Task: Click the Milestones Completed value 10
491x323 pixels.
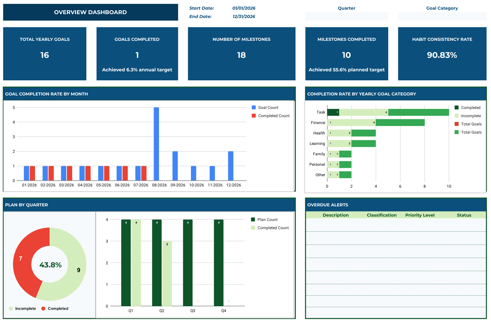Action: click(346, 55)
